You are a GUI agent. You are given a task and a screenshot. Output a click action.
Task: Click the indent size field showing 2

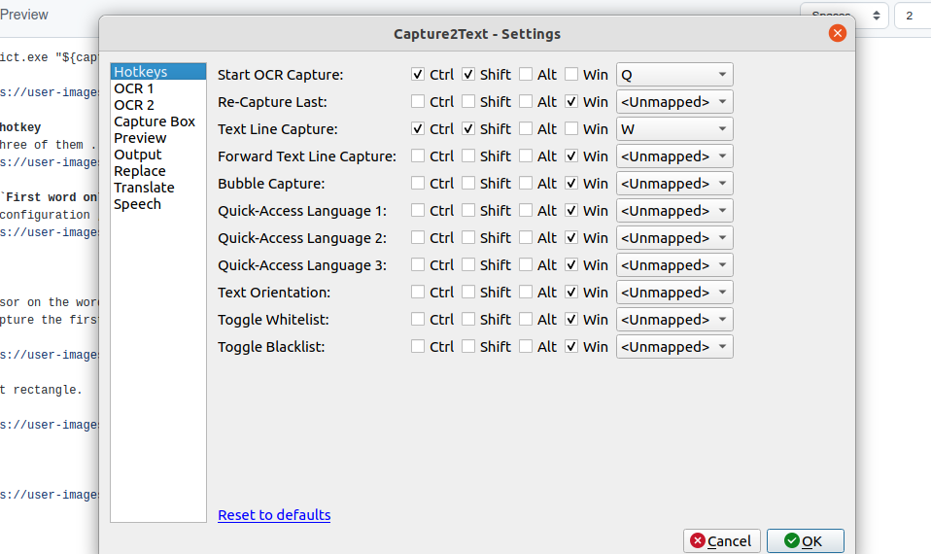pos(913,16)
